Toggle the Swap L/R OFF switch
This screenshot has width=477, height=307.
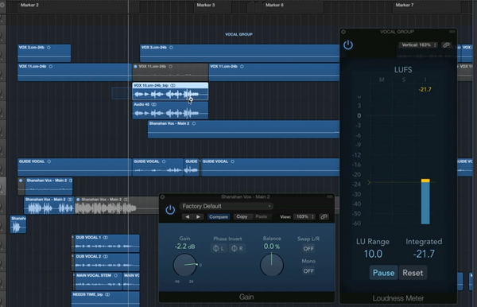coord(308,249)
